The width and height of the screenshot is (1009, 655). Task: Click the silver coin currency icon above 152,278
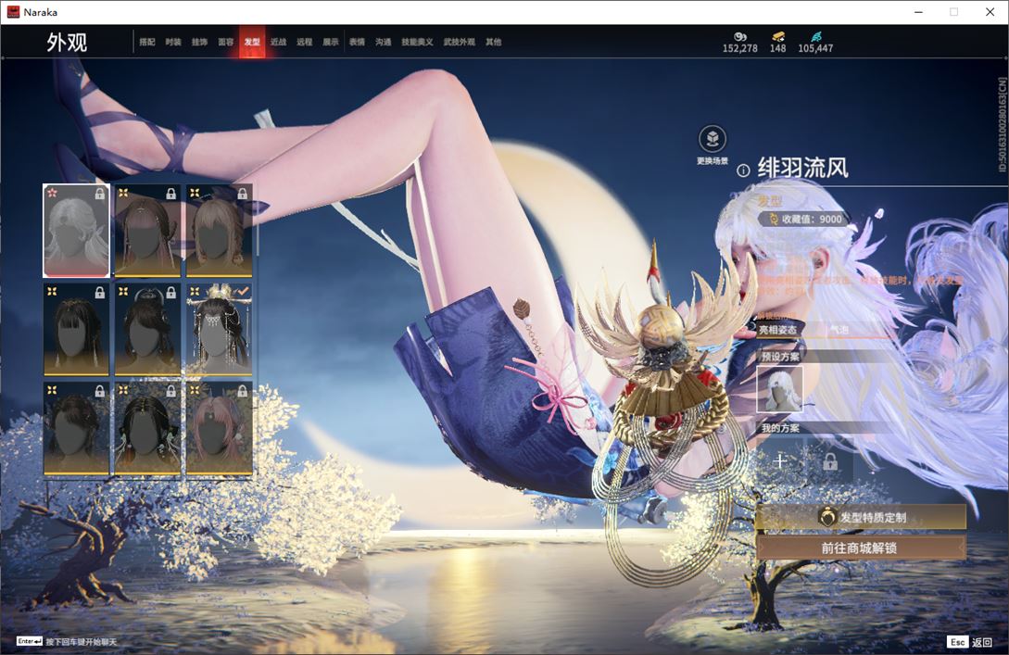(740, 36)
